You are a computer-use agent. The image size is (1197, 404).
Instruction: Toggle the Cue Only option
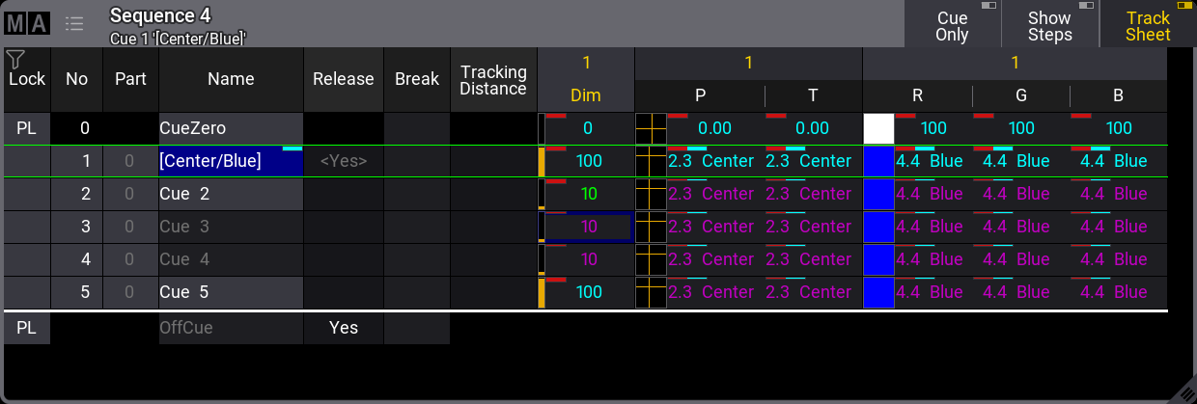pyautogui.click(x=952, y=25)
